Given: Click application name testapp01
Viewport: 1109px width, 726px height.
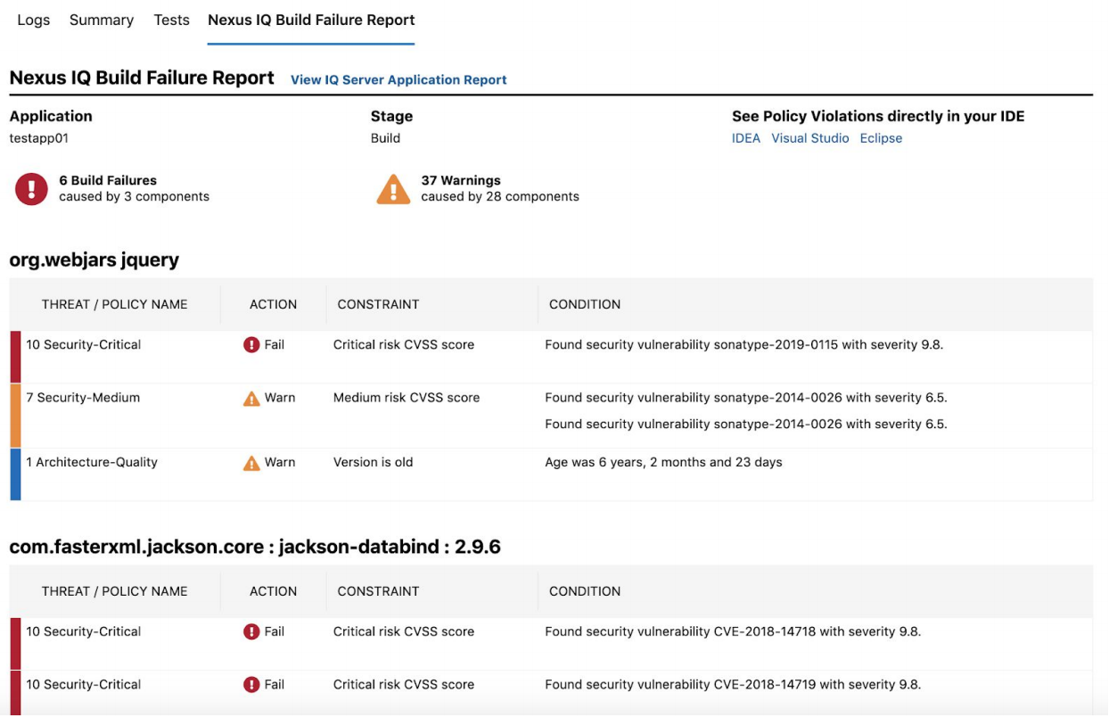Looking at the screenshot, I should 39,138.
